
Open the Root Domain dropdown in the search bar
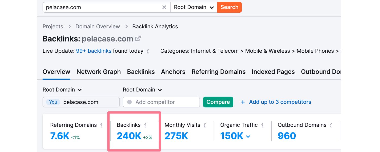pos(194,7)
